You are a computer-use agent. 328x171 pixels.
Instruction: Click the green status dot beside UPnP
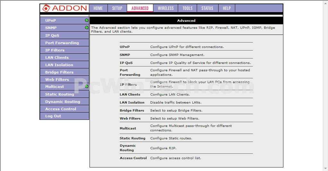(87, 20)
